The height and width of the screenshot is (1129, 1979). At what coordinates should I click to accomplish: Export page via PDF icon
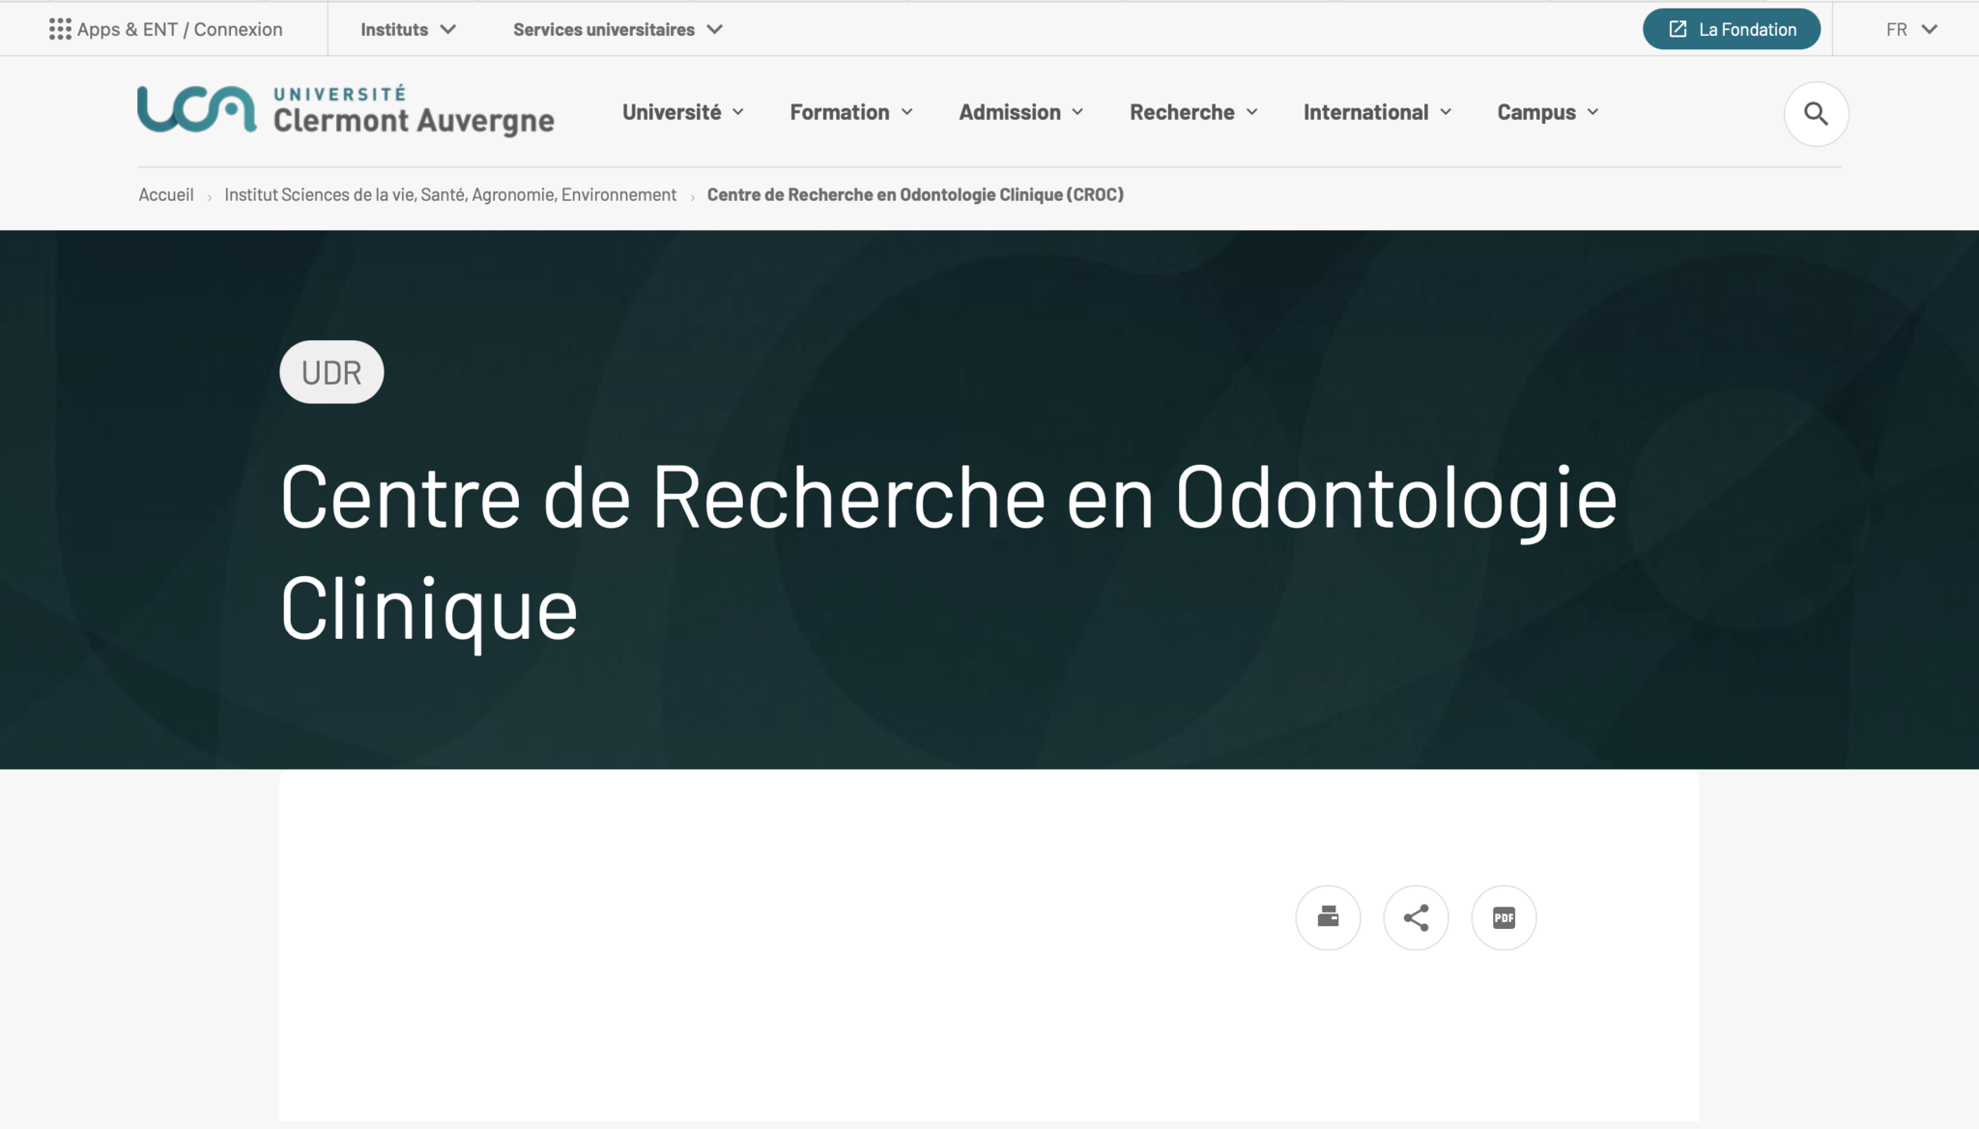[1504, 917]
